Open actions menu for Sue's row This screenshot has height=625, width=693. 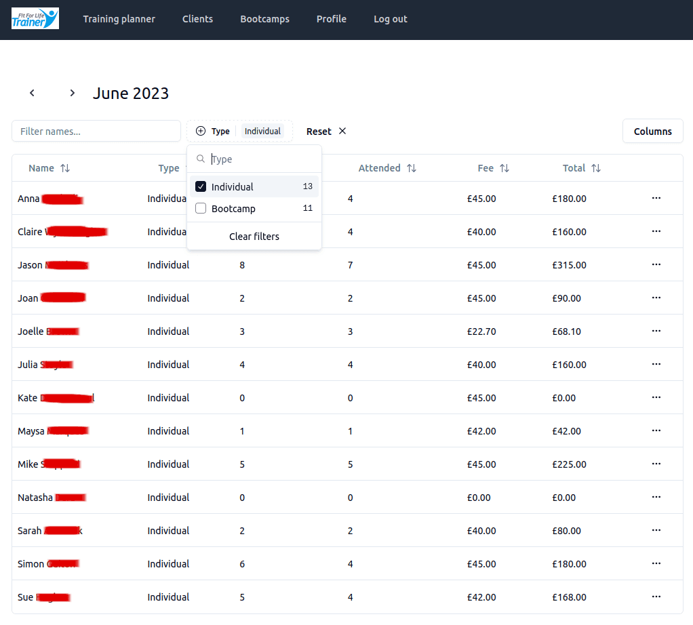656,597
